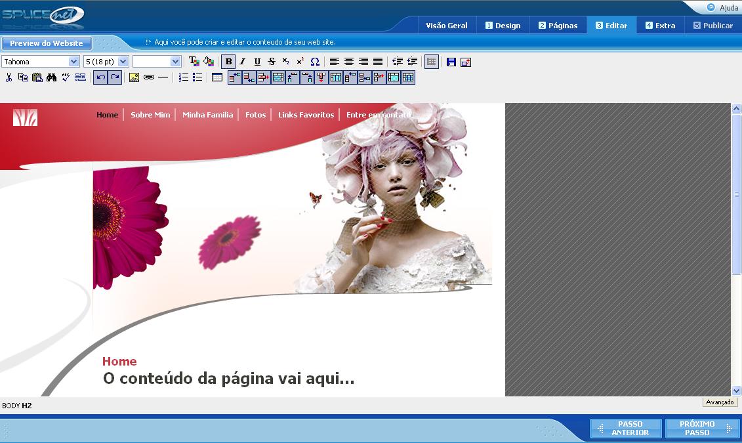Screen dimensions: 742x443
Task: Toggle underline text formatting
Action: point(257,62)
